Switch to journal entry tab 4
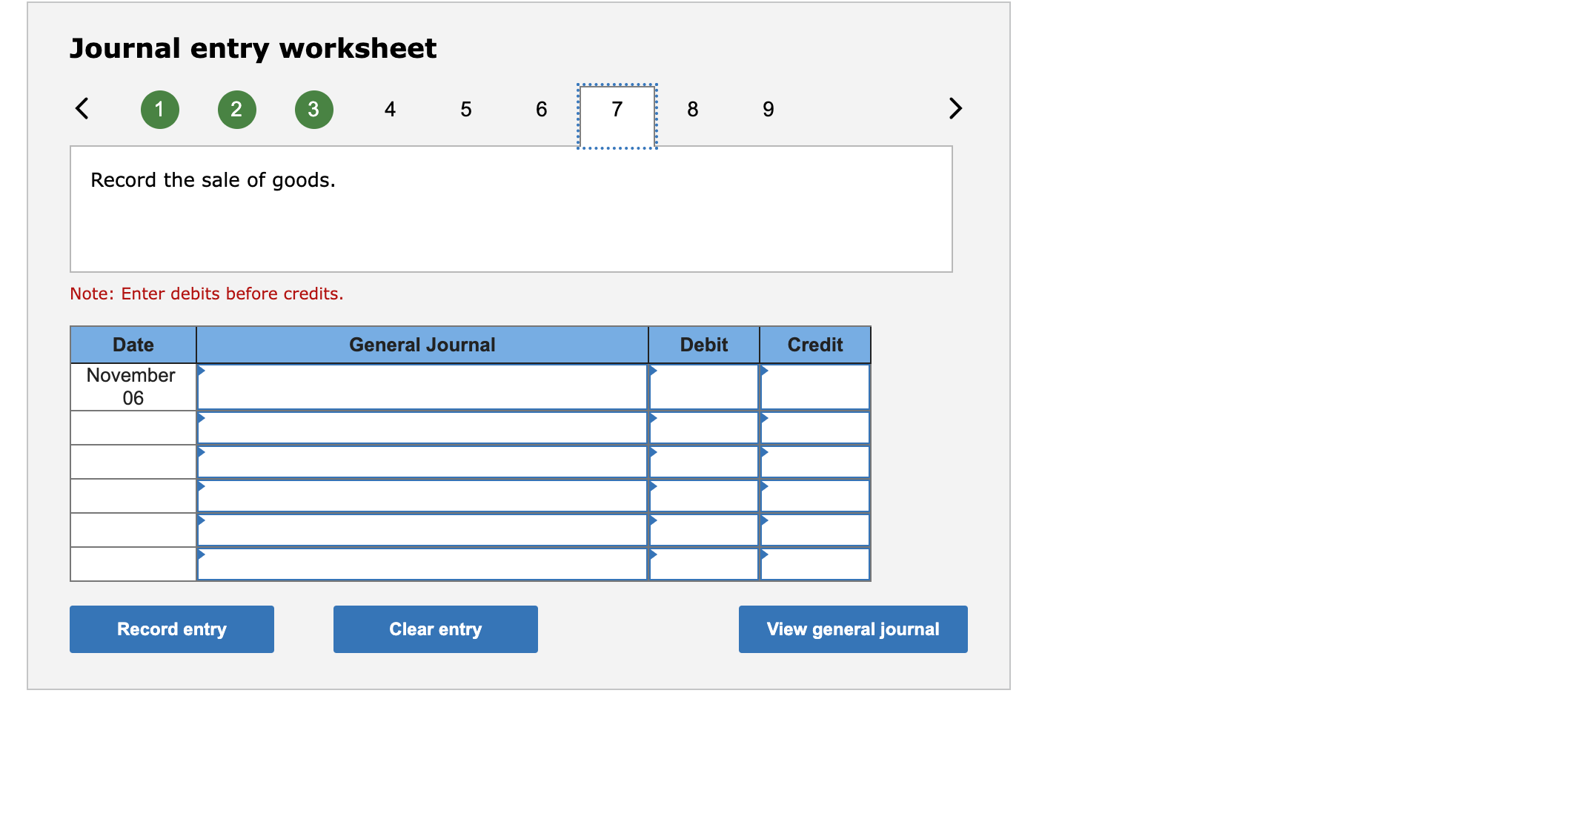The width and height of the screenshot is (1580, 825). coord(390,110)
